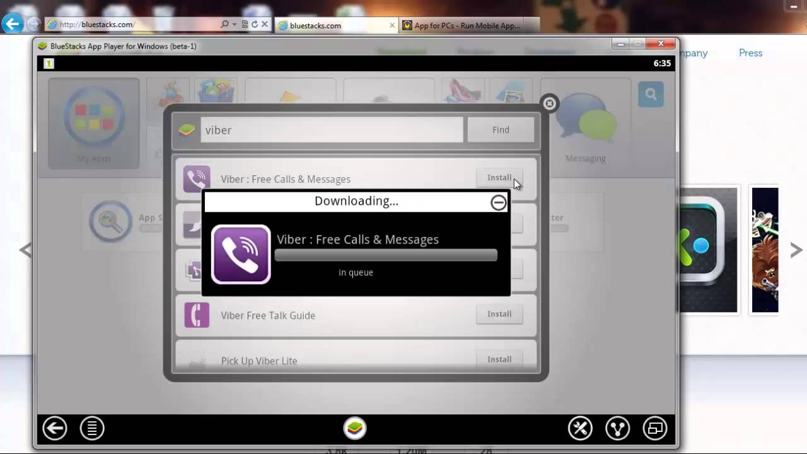
Task: Click the BlueStacks notification icon in status bar
Action: tap(49, 63)
